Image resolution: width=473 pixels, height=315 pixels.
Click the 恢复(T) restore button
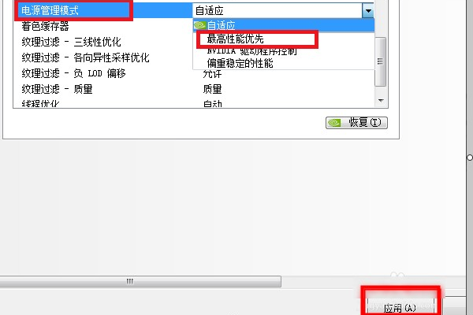[356, 123]
